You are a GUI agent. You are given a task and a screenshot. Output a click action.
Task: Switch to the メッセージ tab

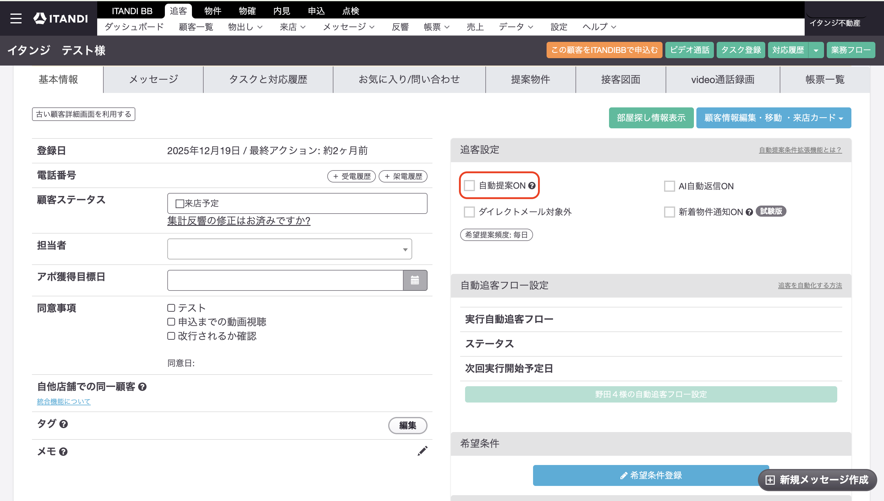pos(153,79)
